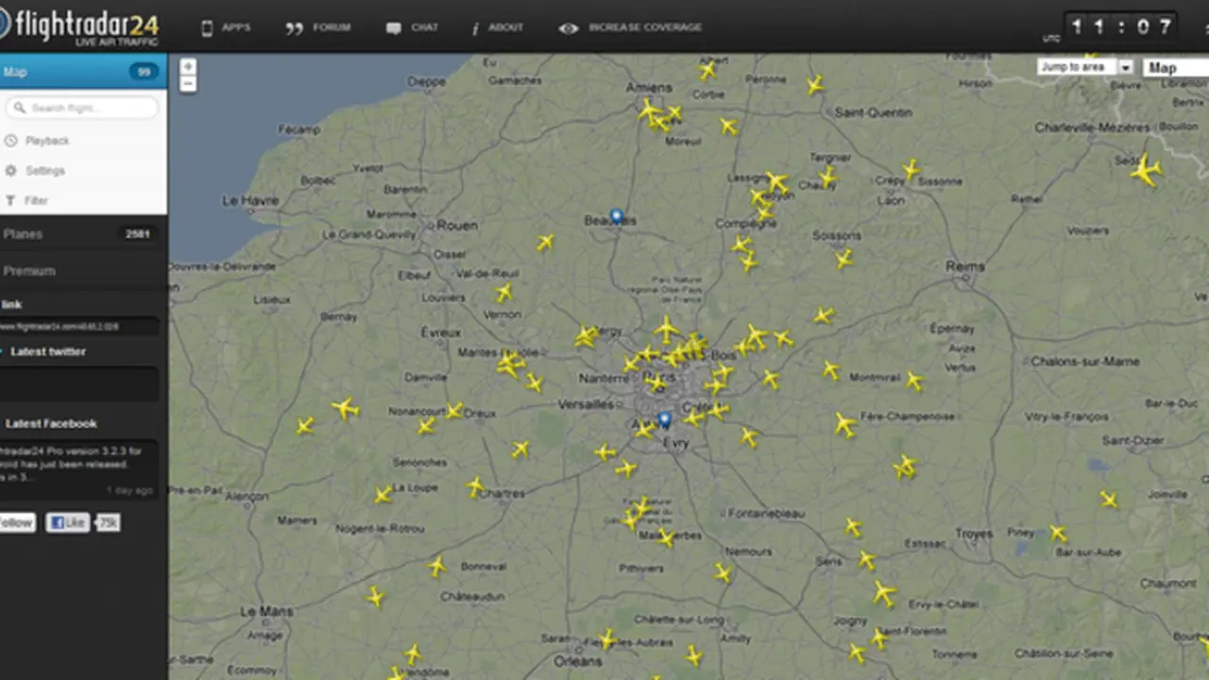Select the plane near Bar-sur-Aube
The height and width of the screenshot is (680, 1209).
point(1059,534)
